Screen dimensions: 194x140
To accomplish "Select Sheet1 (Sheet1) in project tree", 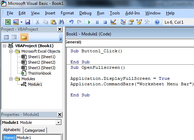I will pos(41,57).
